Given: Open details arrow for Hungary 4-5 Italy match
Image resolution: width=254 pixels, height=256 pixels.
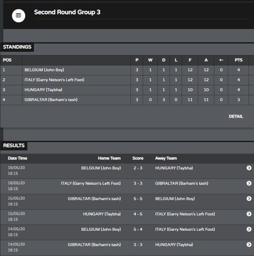Looking at the screenshot, I should click(249, 214).
